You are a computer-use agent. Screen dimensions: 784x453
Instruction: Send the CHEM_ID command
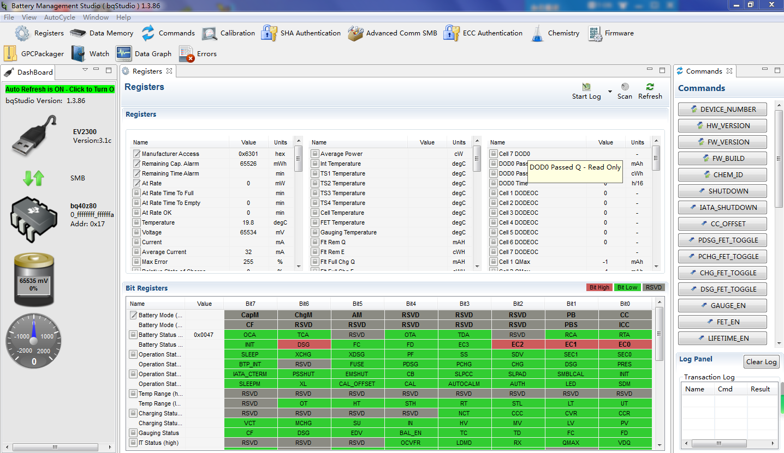pos(722,174)
